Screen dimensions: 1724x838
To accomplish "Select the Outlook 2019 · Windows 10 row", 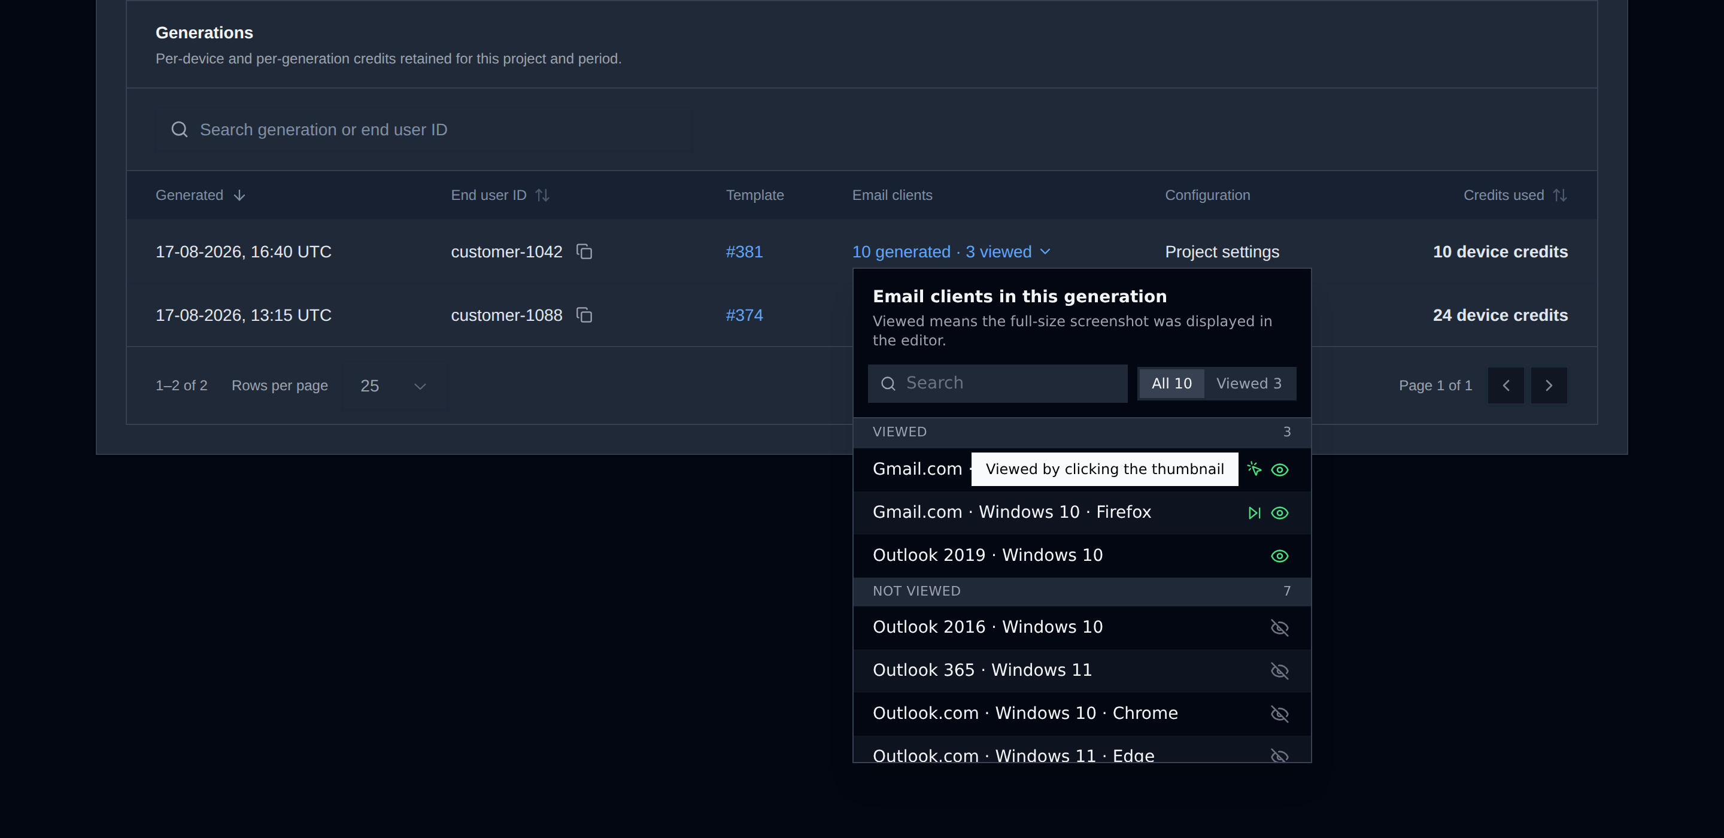I will (x=1082, y=555).
